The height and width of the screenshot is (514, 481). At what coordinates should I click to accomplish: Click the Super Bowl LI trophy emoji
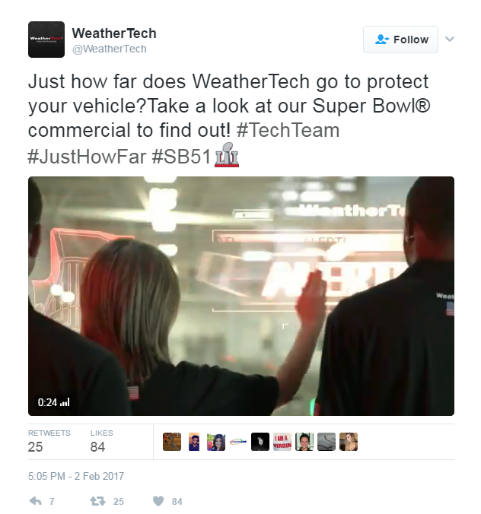pyautogui.click(x=227, y=155)
